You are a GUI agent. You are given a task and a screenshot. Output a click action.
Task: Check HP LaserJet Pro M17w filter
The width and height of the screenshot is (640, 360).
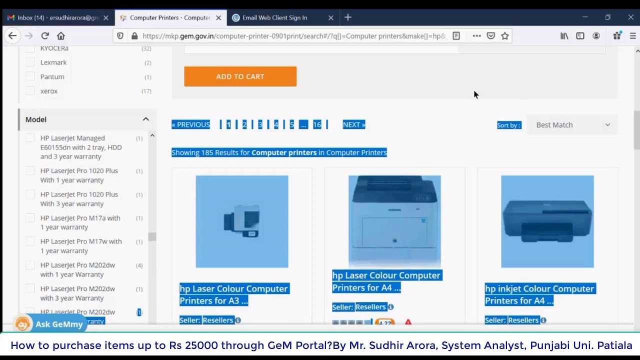pyautogui.click(x=30, y=241)
